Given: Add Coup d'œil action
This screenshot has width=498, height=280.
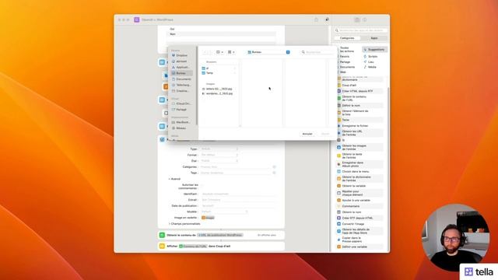Looking at the screenshot, I should tap(359, 86).
